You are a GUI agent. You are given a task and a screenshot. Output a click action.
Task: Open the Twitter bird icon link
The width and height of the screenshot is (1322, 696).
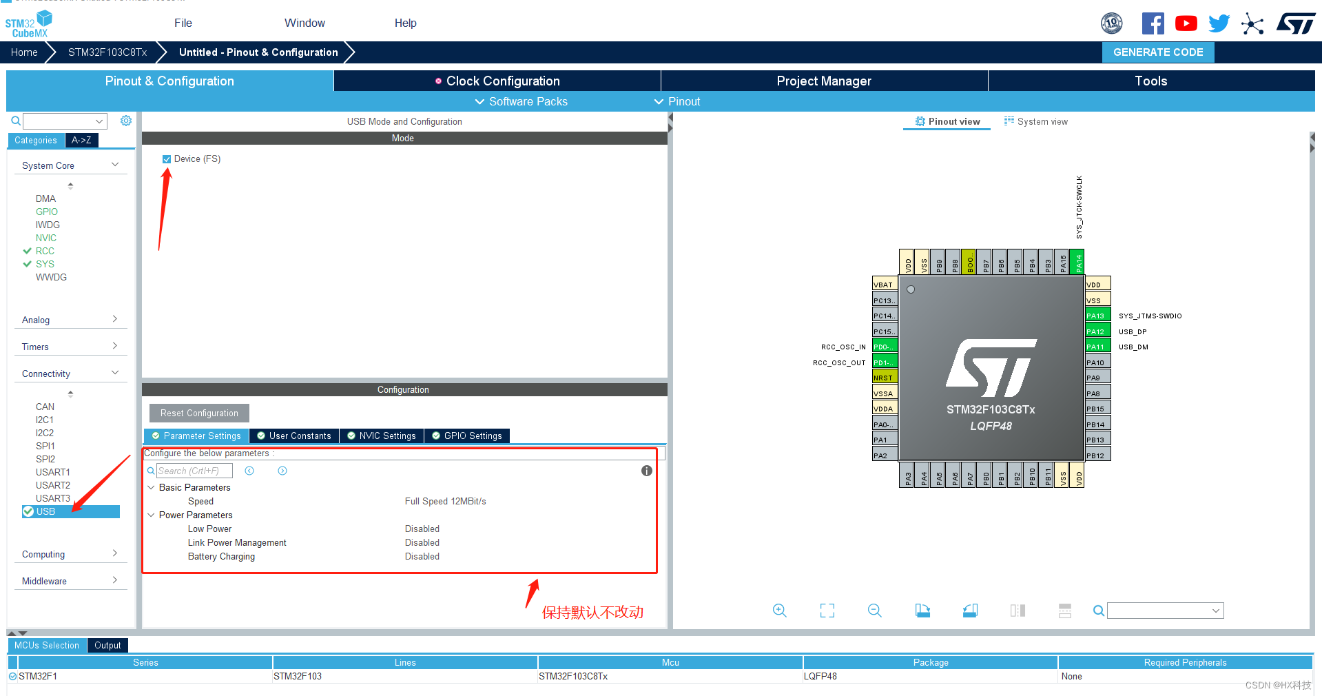[x=1219, y=23]
